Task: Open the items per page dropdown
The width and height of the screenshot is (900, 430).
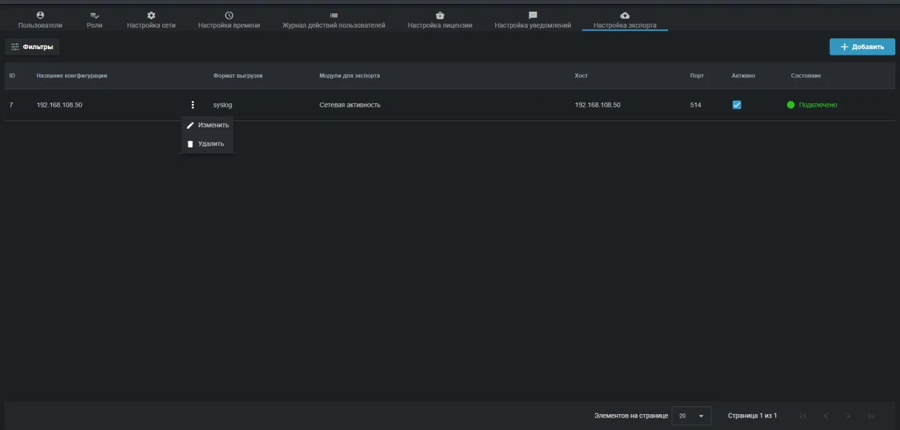Action: point(691,416)
